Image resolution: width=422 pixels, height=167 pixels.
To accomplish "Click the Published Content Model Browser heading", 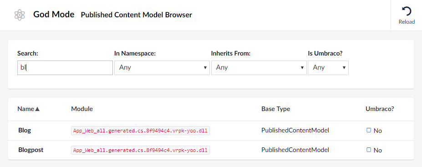I will coord(137,15).
